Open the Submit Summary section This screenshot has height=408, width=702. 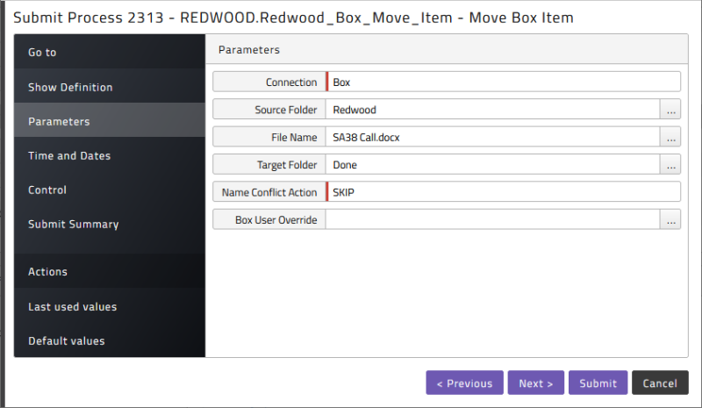(x=110, y=225)
